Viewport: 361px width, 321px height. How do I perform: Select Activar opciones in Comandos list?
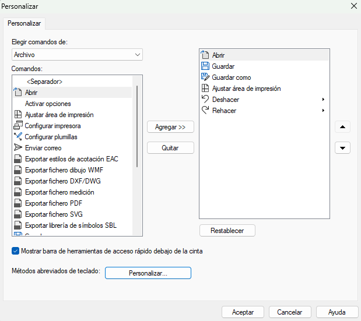click(48, 104)
